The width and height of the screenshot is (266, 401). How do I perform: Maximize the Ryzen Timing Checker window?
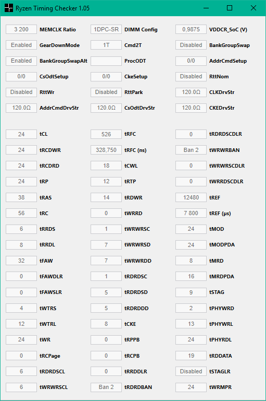230,8
